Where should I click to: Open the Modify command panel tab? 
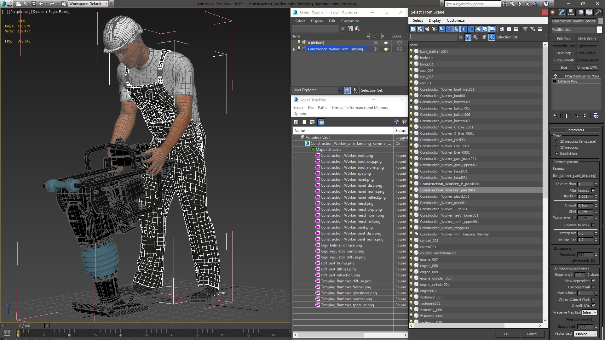click(562, 12)
